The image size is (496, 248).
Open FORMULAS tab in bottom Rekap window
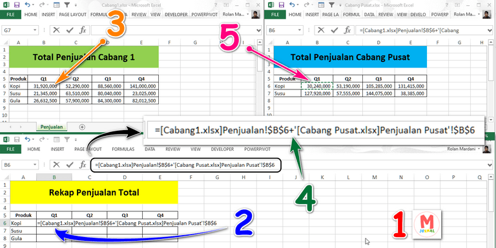(x=123, y=149)
